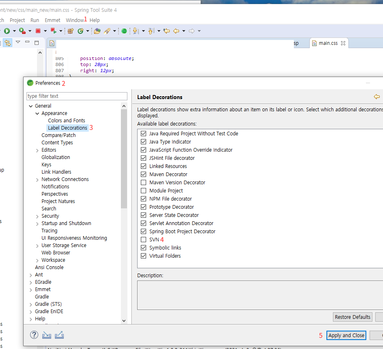Viewport: 383px width, 349px height.
Task: Toggle Link with Editor in explorer panel
Action: (8, 43)
